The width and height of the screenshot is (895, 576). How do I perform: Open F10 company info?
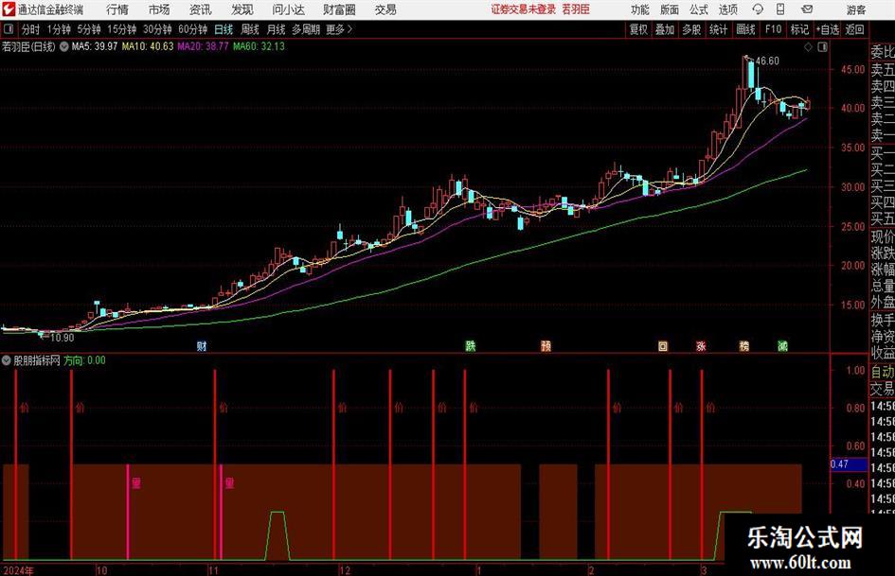coord(773,29)
